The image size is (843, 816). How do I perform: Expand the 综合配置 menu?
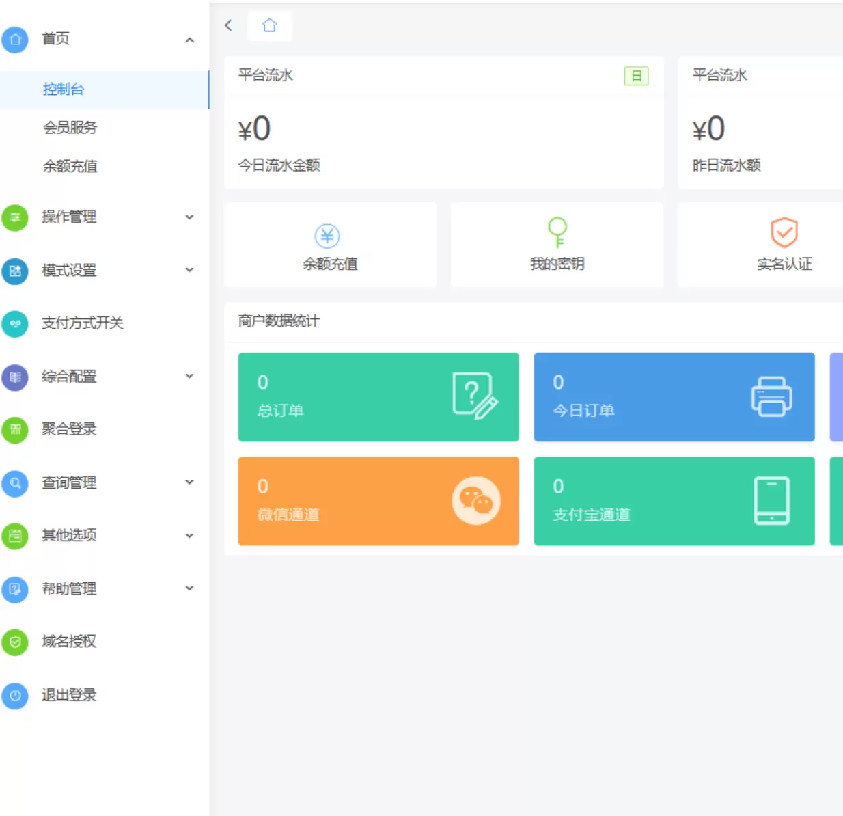pyautogui.click(x=189, y=376)
